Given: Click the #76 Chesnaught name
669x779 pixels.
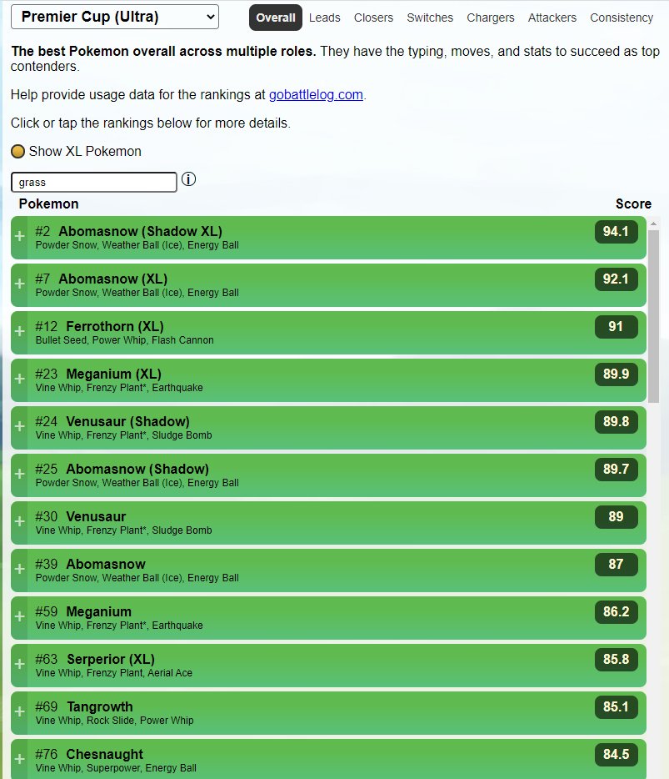Looking at the screenshot, I should (105, 755).
